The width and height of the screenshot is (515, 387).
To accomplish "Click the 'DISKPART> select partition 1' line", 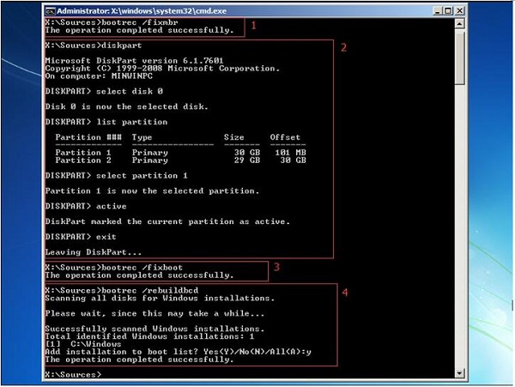I will point(117,176).
